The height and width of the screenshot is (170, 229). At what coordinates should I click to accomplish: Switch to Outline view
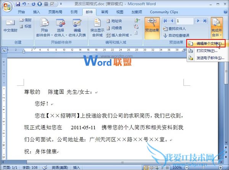pos(162,168)
